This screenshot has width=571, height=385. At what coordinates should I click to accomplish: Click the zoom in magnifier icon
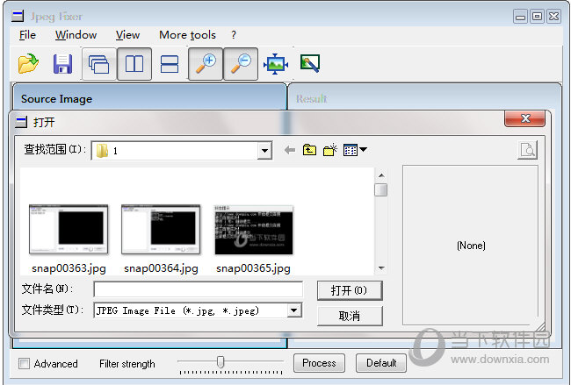(206, 64)
